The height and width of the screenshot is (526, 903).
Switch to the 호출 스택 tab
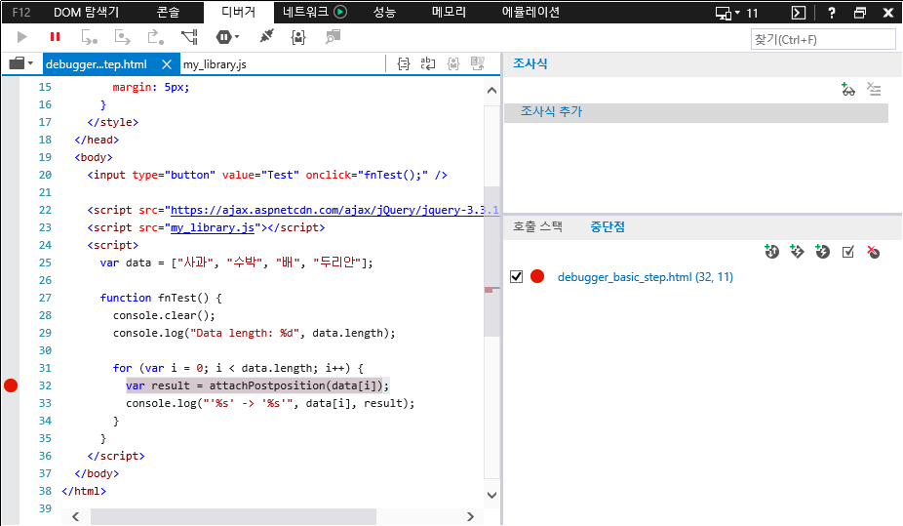(537, 227)
